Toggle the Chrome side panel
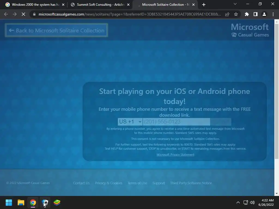Screen dimensions: 279x209 coord(256,14)
